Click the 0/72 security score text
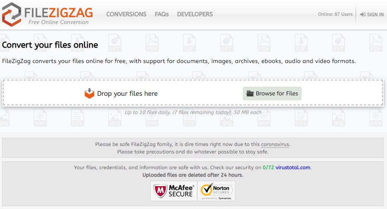Screen dimensions: 387x209 [x=268, y=168]
